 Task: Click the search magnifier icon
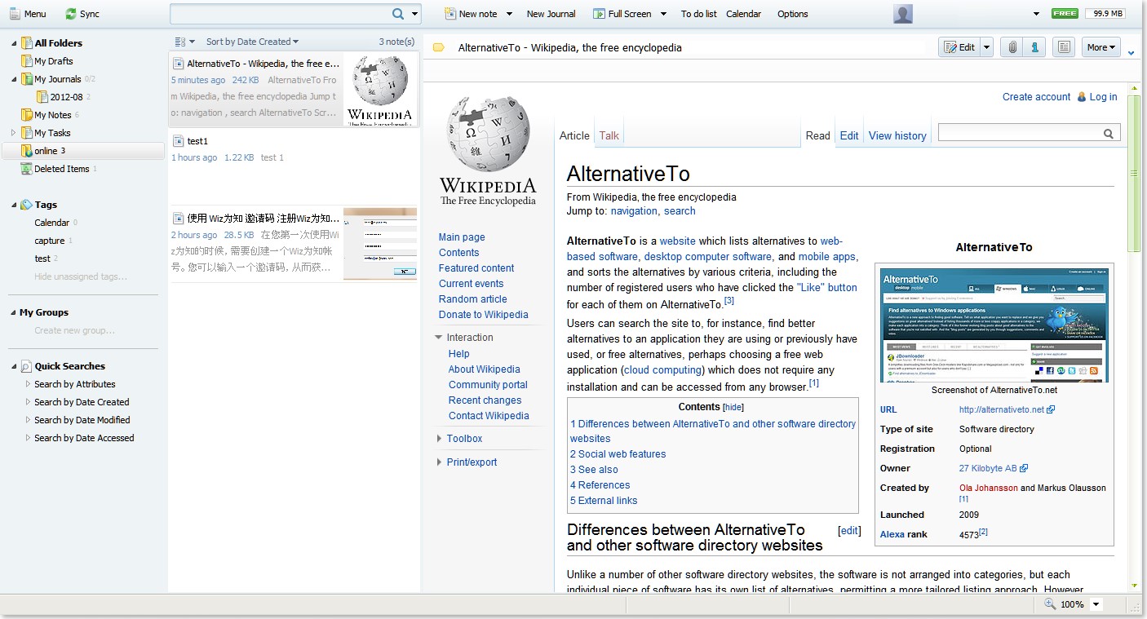coord(398,14)
